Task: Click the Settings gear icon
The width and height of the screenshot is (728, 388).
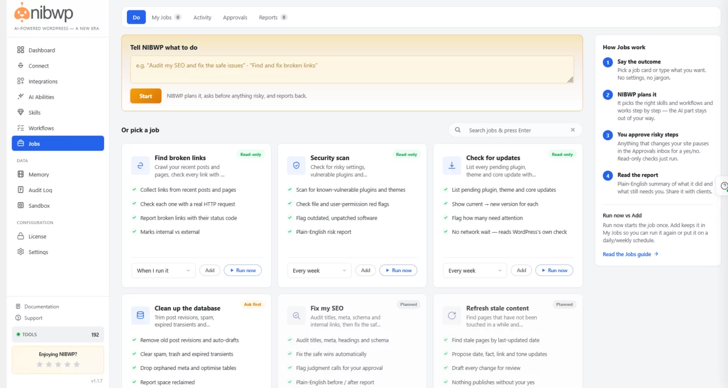Action: coord(21,252)
